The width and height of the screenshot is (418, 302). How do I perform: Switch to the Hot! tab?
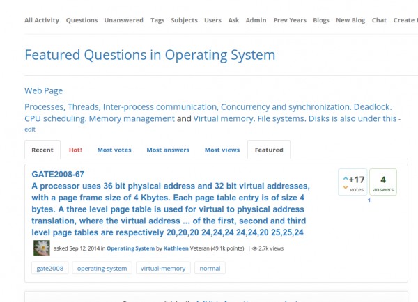tap(75, 150)
